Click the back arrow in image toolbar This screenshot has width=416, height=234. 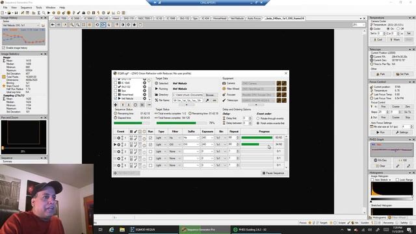click(x=53, y=25)
